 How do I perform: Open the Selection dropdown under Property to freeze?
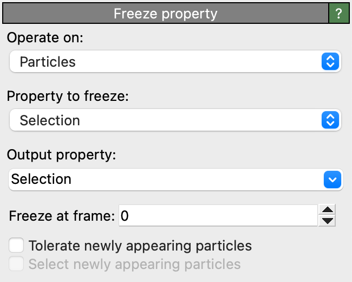[x=162, y=120]
